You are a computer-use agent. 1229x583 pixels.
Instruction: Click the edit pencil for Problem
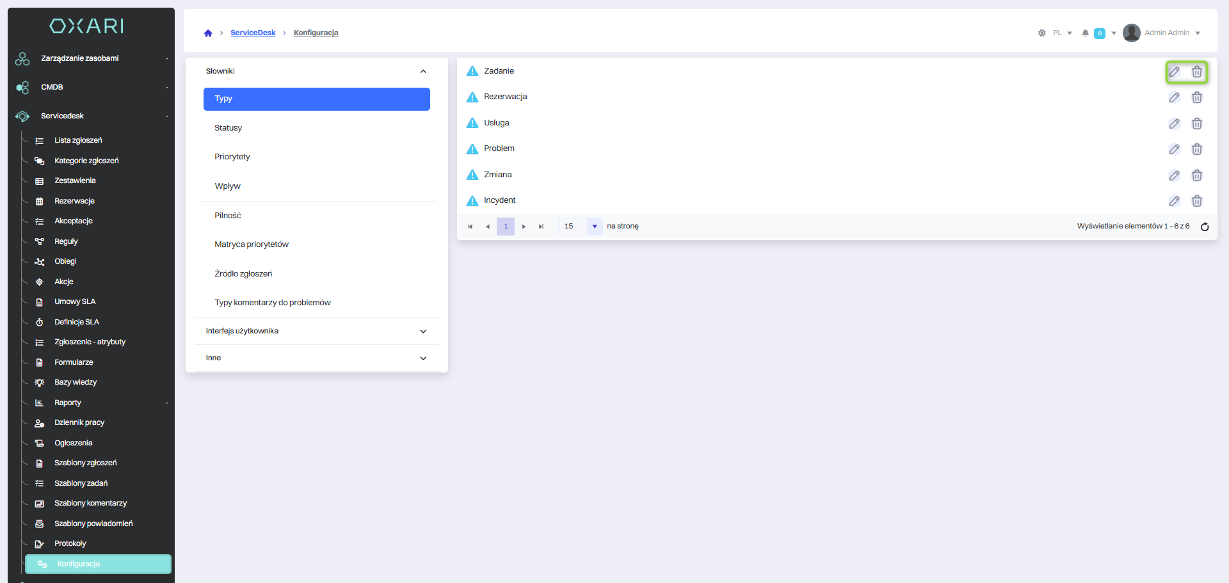point(1174,149)
